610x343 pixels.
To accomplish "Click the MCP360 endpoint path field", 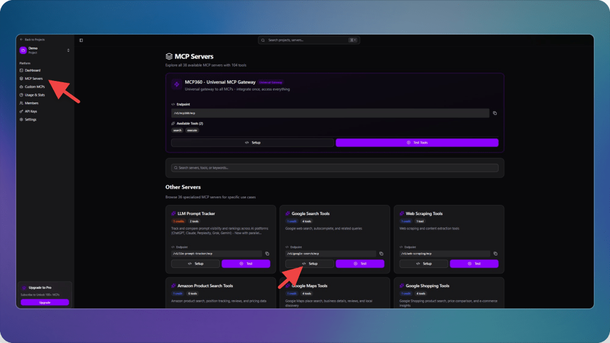I will pos(330,113).
